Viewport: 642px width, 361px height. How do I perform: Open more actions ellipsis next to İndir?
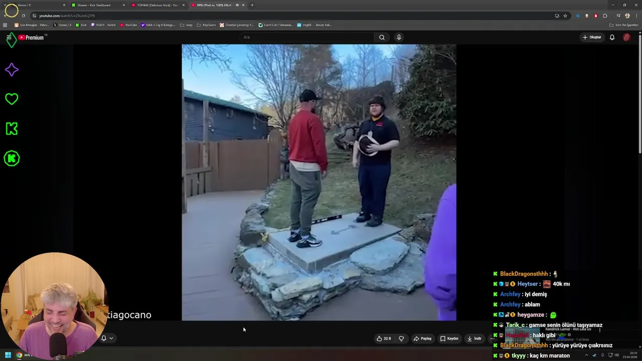(492, 338)
